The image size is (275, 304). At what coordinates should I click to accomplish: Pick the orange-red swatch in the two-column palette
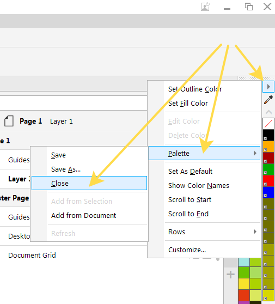[x=244, y=295]
